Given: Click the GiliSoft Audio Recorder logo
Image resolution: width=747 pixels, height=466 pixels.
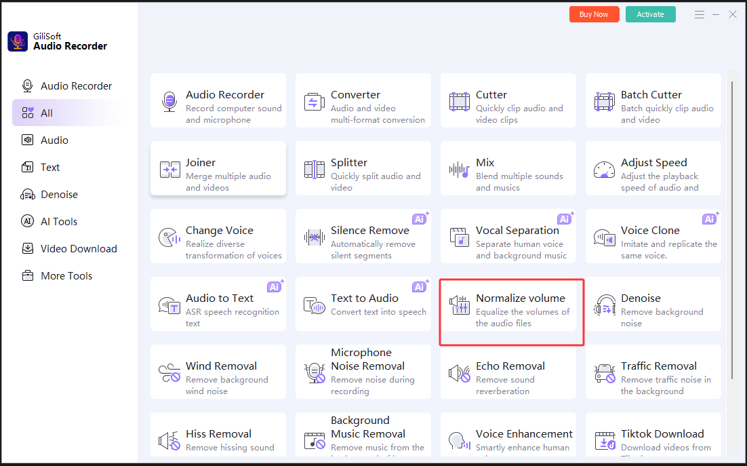Looking at the screenshot, I should pyautogui.click(x=18, y=41).
